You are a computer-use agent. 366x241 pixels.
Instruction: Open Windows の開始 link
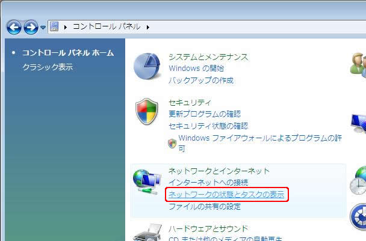pos(196,69)
